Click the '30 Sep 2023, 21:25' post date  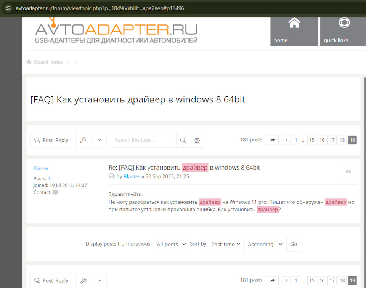pyautogui.click(x=167, y=176)
